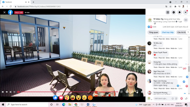Show hidden system tray icons
The width and height of the screenshot is (190, 107).
153,104
